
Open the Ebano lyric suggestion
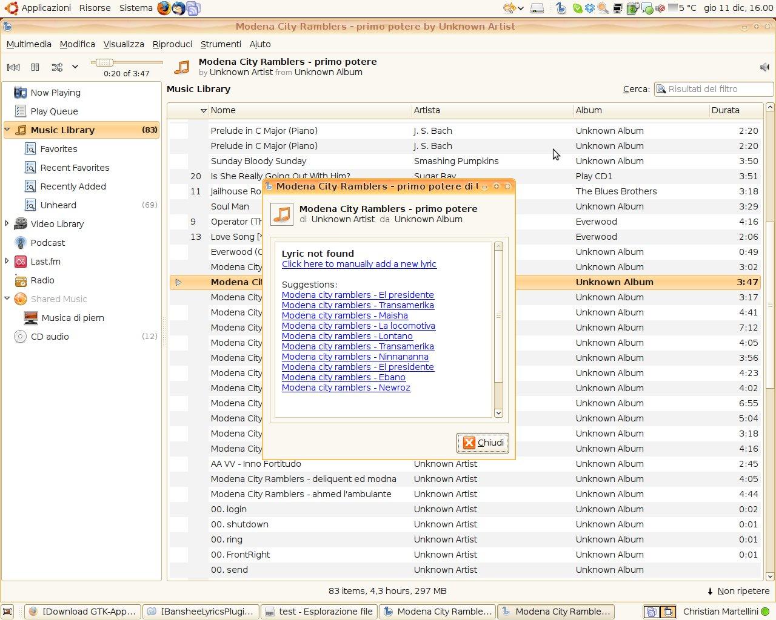[344, 377]
